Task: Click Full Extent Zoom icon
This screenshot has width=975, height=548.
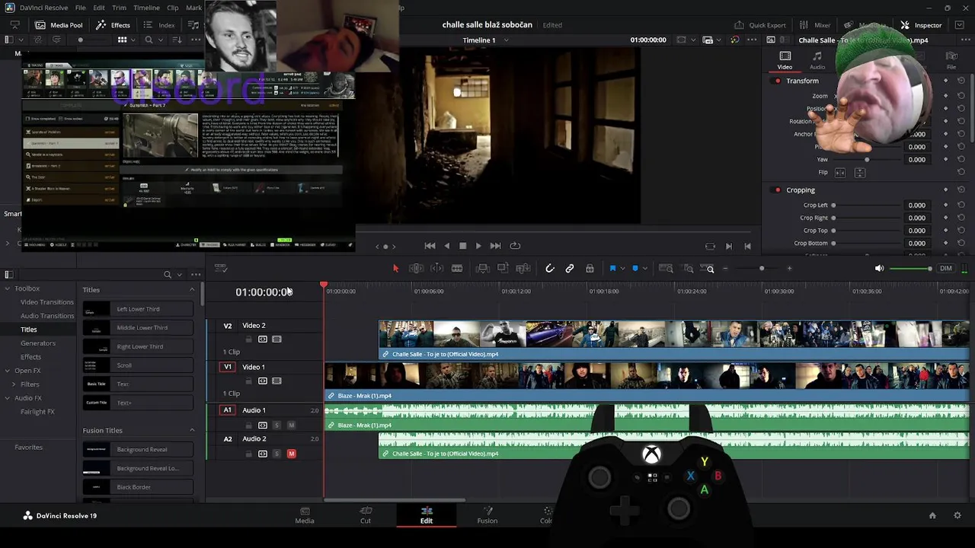Action: click(x=666, y=269)
